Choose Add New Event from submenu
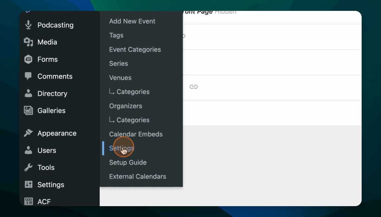 132,21
